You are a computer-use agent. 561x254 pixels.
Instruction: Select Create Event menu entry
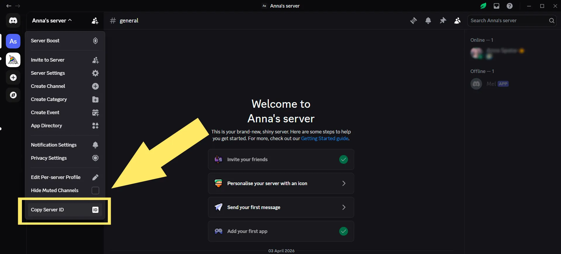pos(65,112)
